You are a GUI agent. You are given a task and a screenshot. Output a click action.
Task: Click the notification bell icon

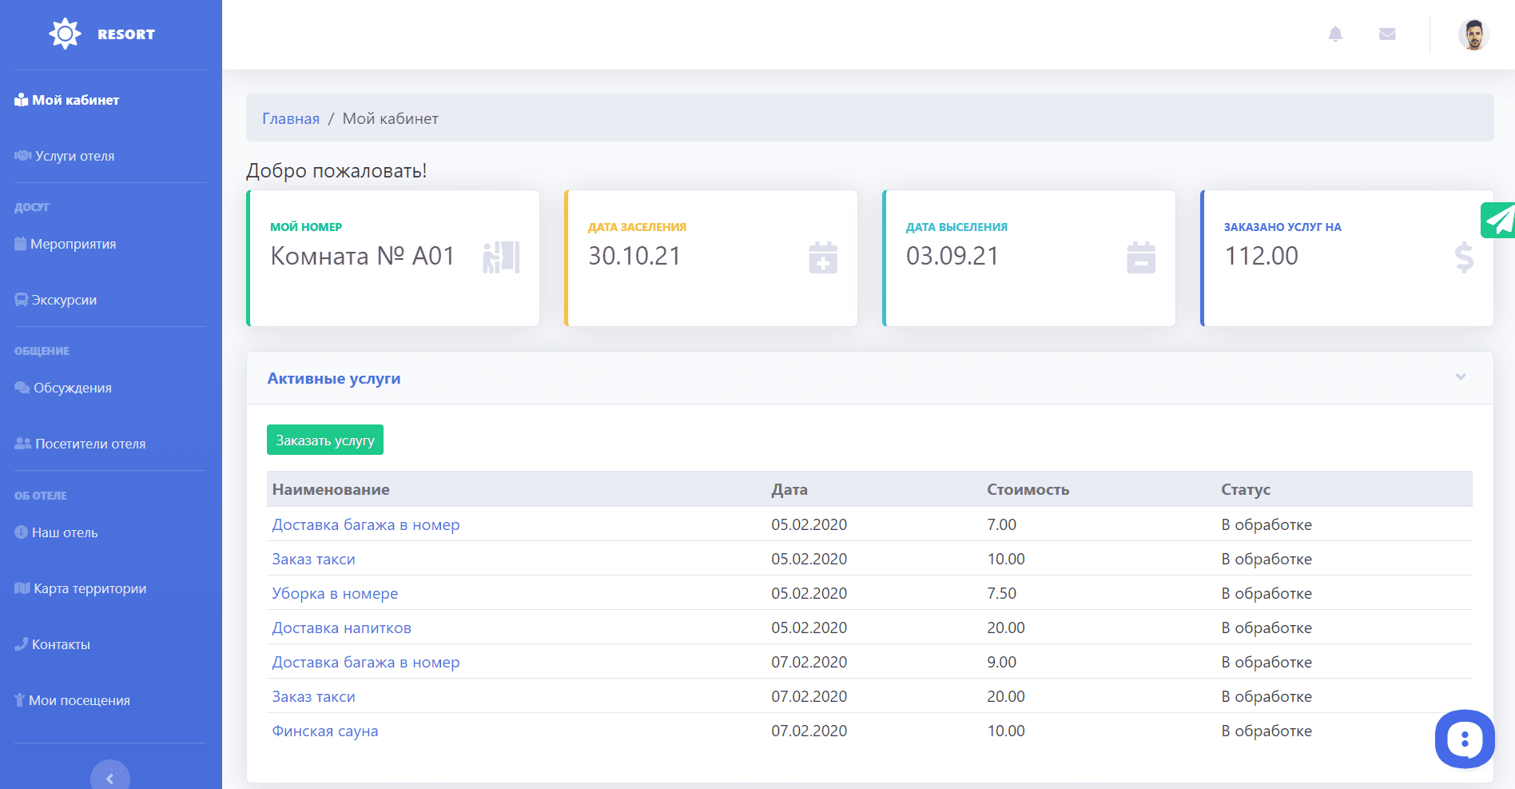[x=1335, y=34]
